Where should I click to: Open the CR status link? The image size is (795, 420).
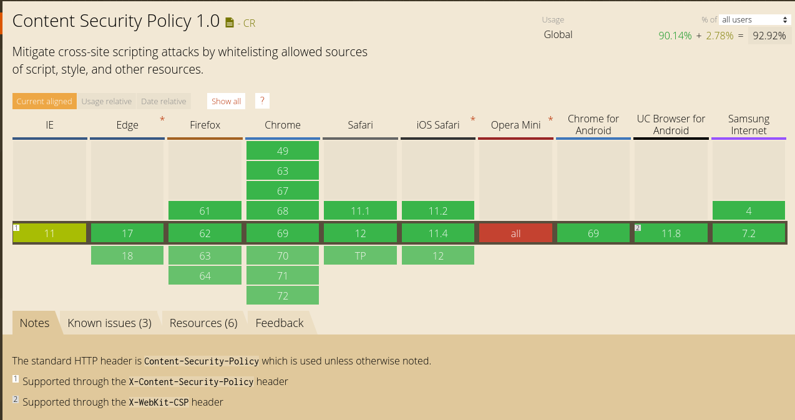249,23
